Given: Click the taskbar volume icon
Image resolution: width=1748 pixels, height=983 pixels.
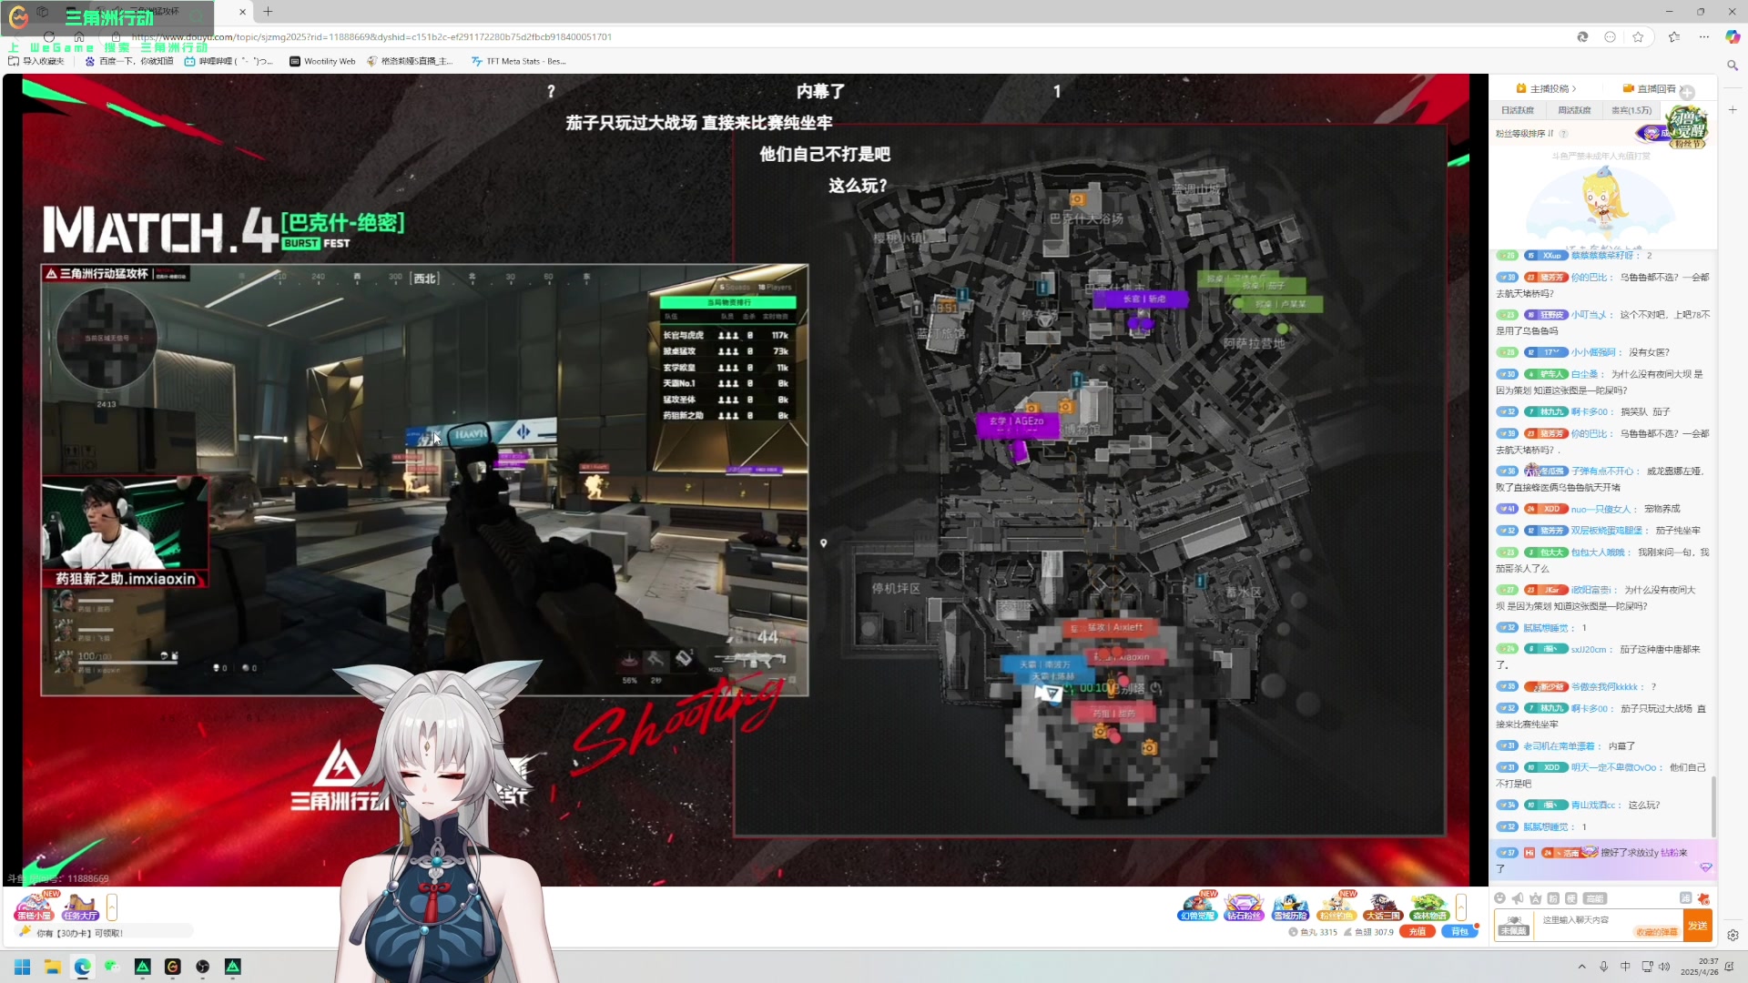Looking at the screenshot, I should point(1665,967).
